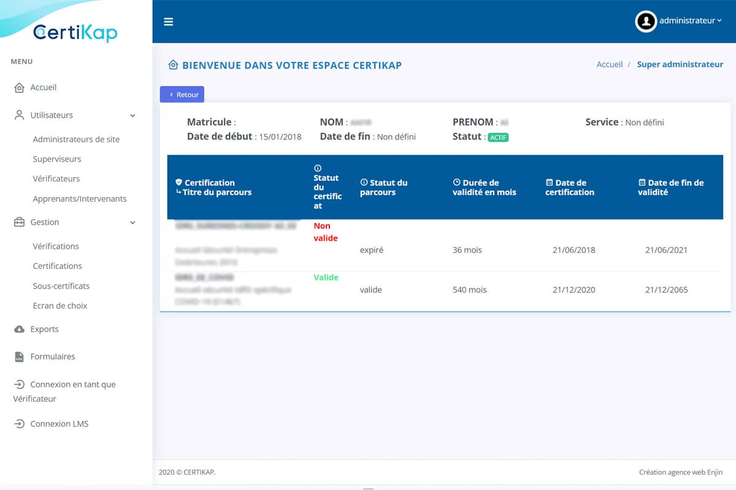
Task: Click the CertiKap logo
Action: 75,32
